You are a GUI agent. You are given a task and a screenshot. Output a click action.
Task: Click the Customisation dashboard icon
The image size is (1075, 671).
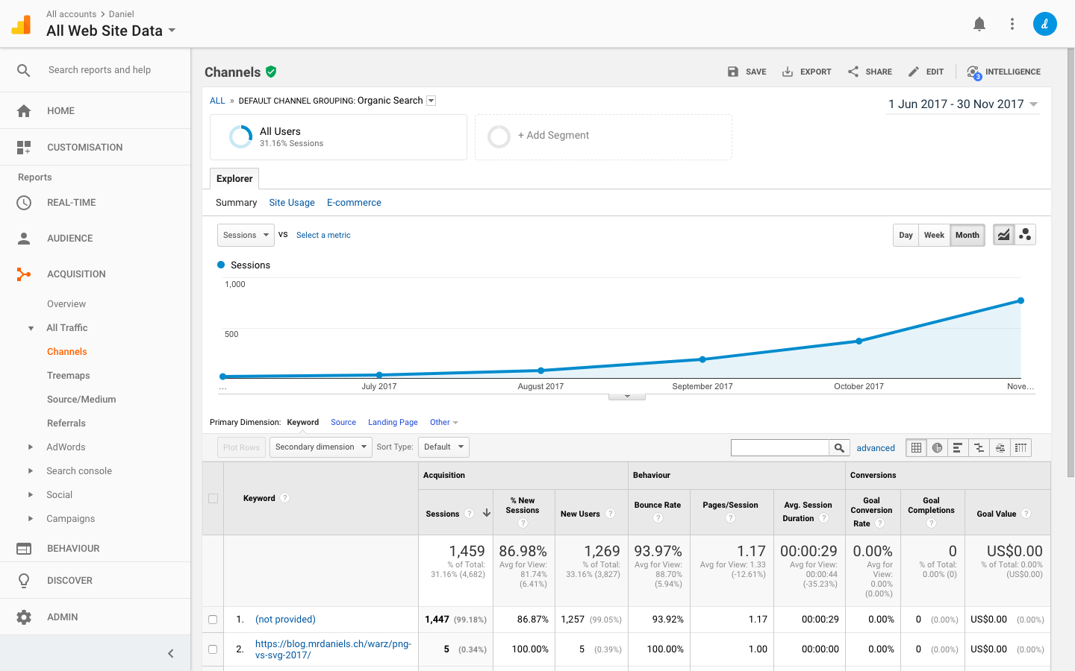click(24, 147)
